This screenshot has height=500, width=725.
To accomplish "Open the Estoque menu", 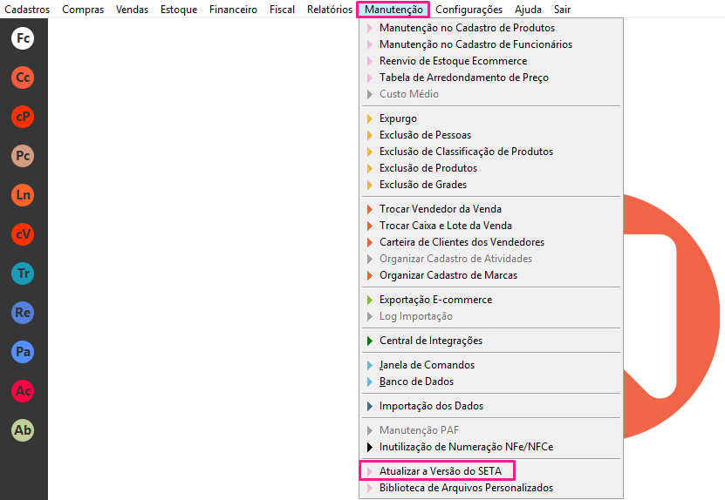I will [x=179, y=10].
